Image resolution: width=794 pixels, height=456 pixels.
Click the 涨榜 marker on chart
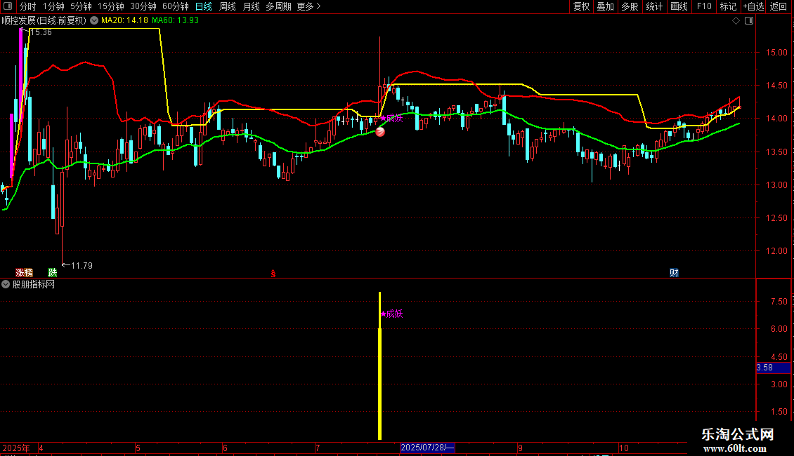point(25,273)
